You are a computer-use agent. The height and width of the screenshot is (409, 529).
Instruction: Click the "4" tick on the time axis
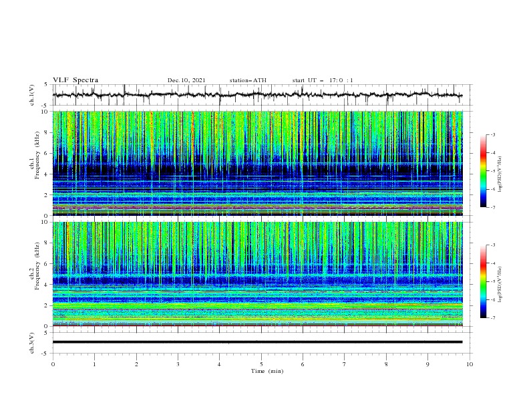click(x=219, y=364)
